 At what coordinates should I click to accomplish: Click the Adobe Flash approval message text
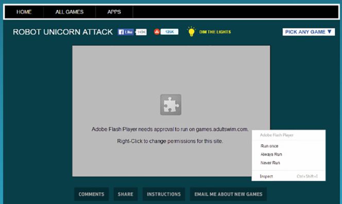pyautogui.click(x=170, y=129)
